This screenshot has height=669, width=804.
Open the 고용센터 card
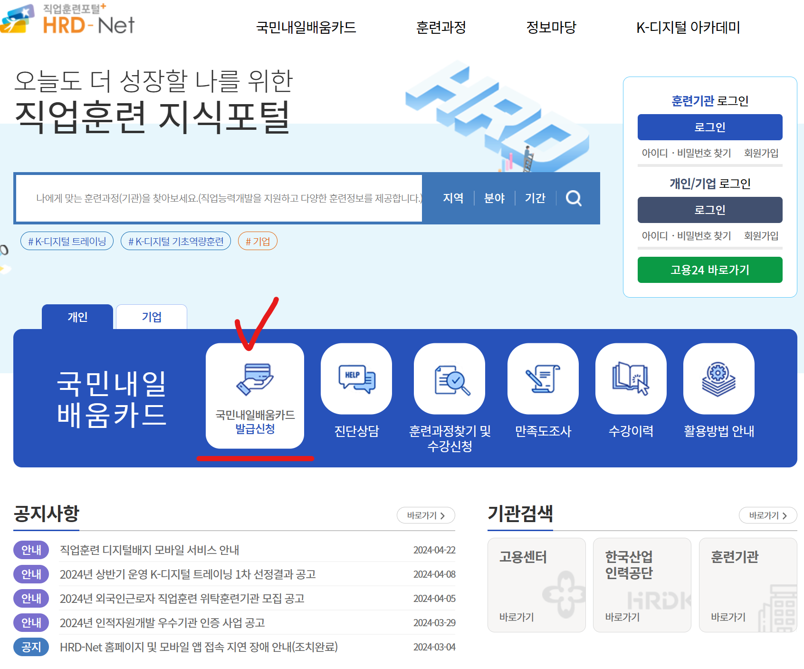(536, 585)
